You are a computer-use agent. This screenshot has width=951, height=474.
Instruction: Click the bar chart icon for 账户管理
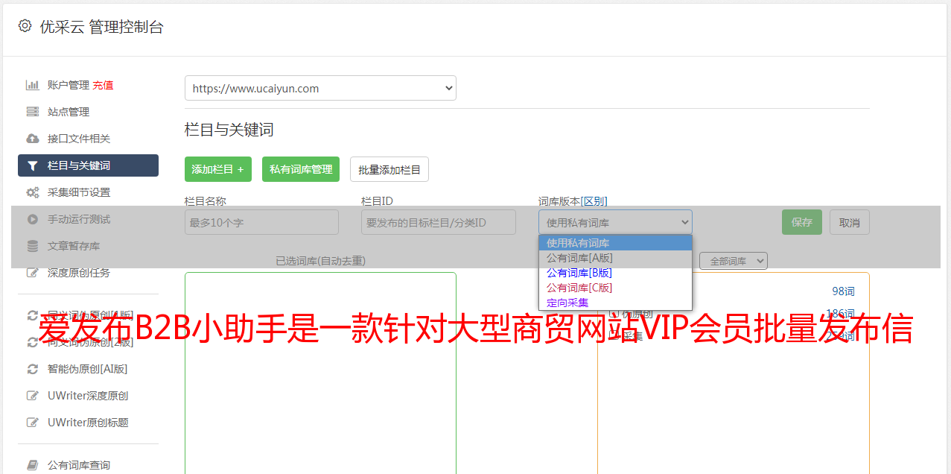(x=32, y=85)
